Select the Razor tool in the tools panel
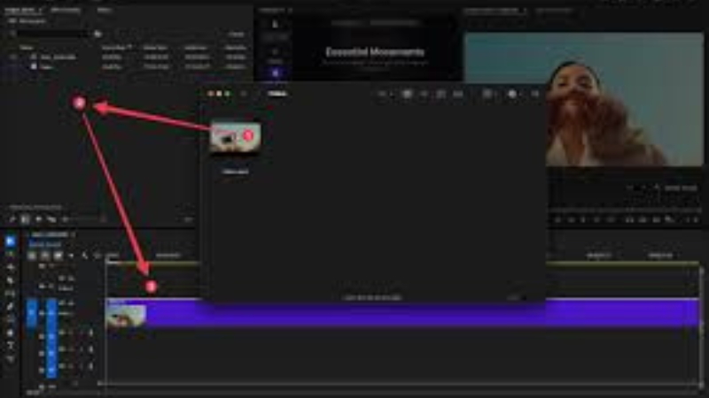The image size is (709, 398). 11,279
